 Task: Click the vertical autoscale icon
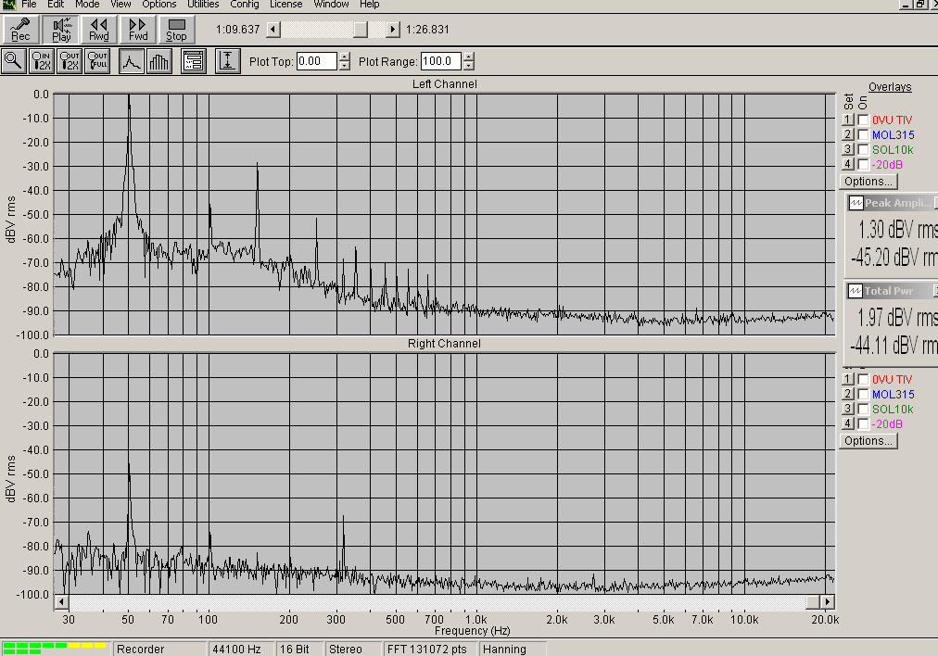pos(227,62)
